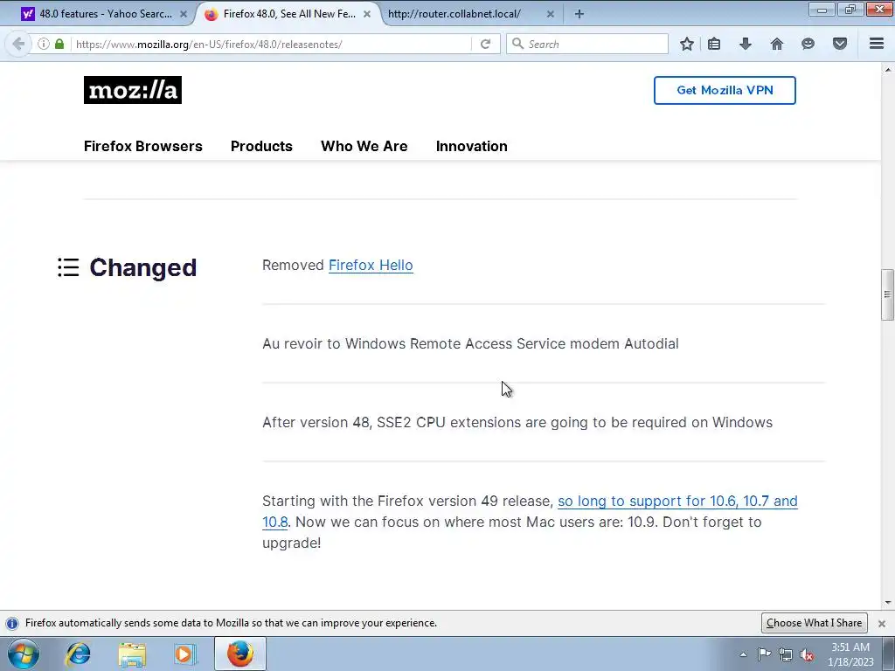Click the back arrow navigation button
895x671 pixels.
pyautogui.click(x=18, y=44)
